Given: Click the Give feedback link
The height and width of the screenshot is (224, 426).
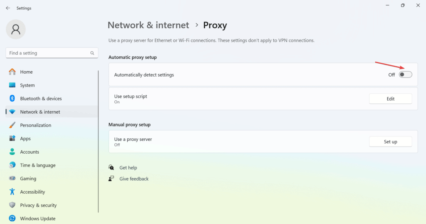Looking at the screenshot, I should [134, 179].
